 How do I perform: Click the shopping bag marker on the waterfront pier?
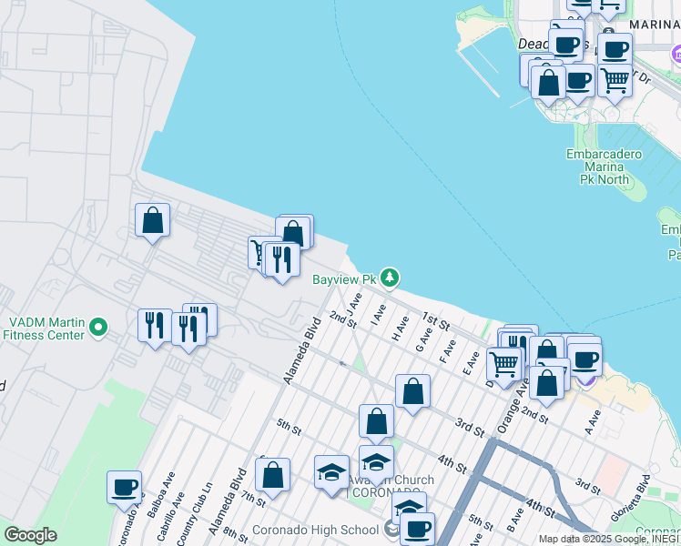293,232
